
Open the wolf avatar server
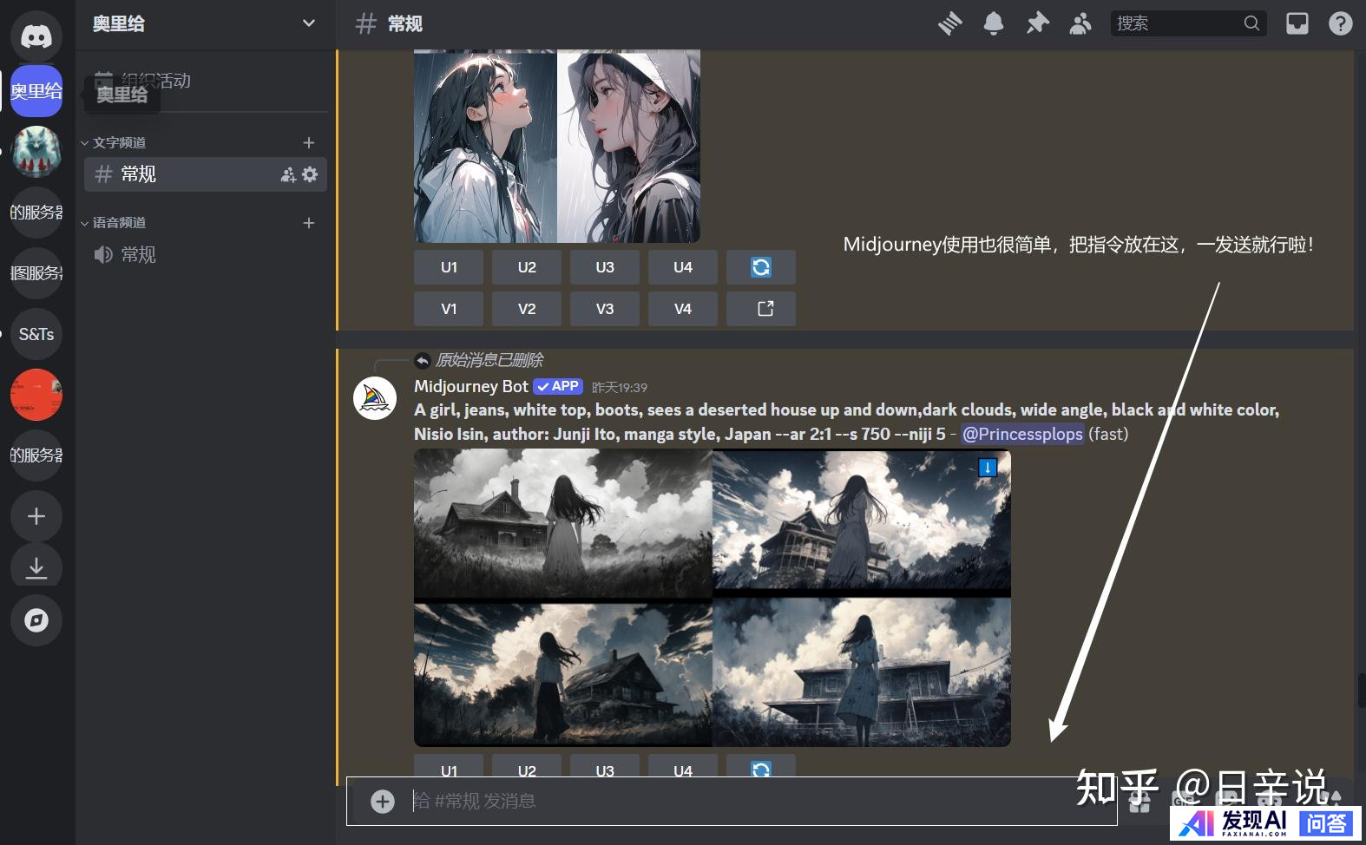point(36,152)
